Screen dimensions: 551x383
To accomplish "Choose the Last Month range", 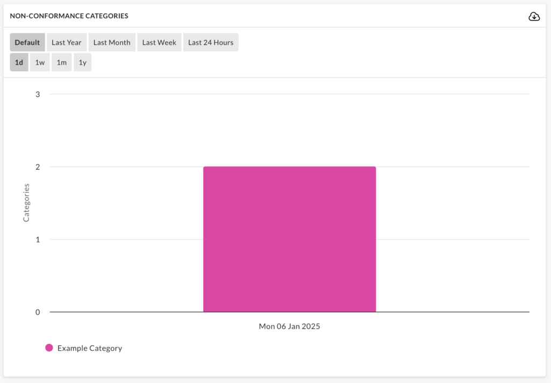I will pos(112,42).
